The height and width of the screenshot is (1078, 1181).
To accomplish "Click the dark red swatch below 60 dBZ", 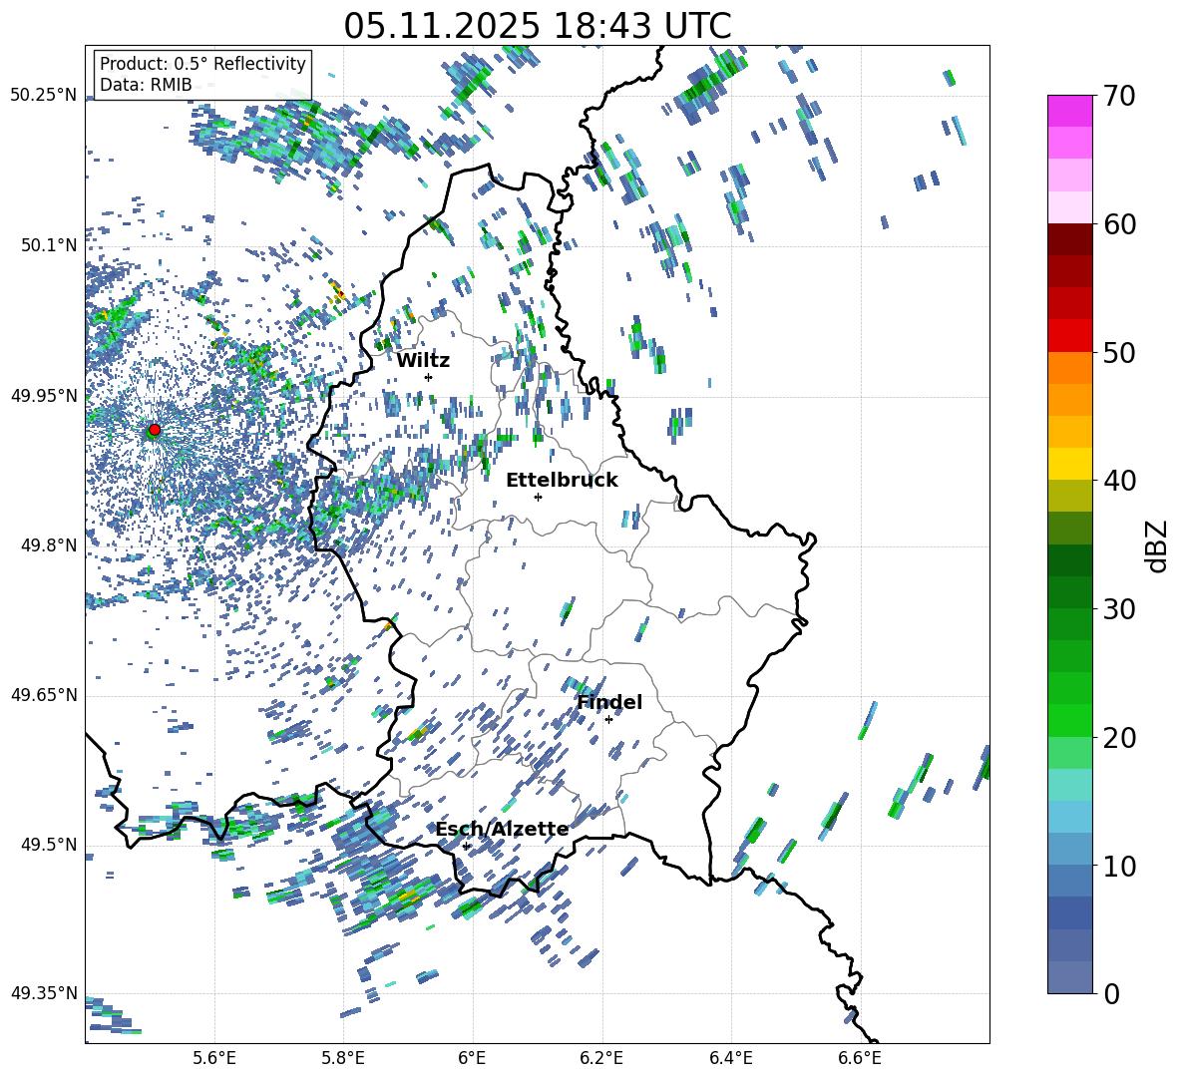I will (1069, 239).
